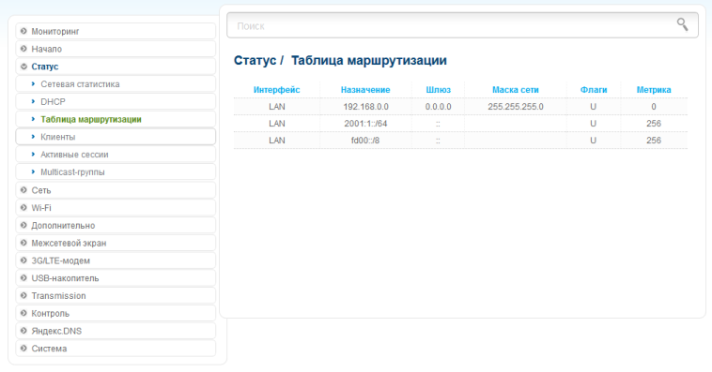The width and height of the screenshot is (712, 372).
Task: Expand the 3G/LTE-модем section arrow
Action: coord(23,260)
